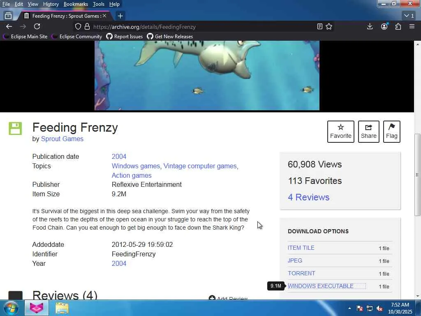Download the ITEM TILE file
The width and height of the screenshot is (421, 316).
[x=301, y=248]
